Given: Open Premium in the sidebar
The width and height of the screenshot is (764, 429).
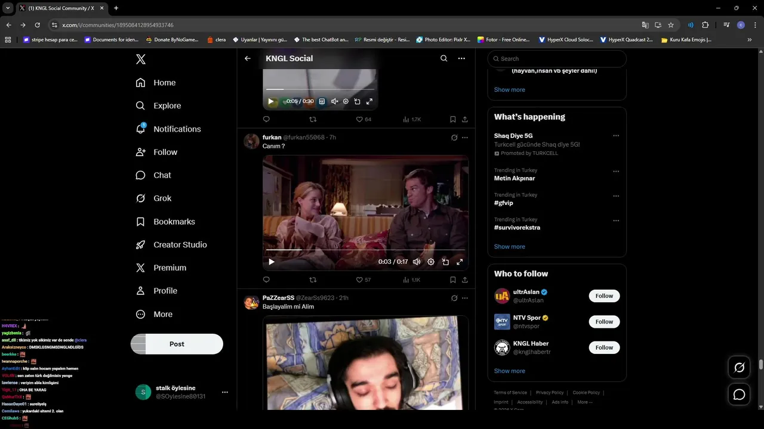Looking at the screenshot, I should [161, 268].
